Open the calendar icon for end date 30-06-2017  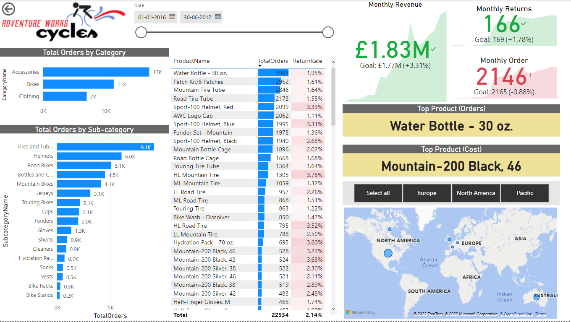(x=217, y=17)
